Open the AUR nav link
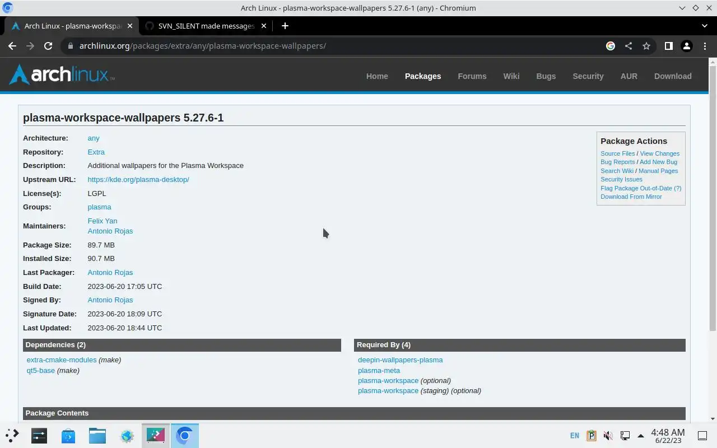717x448 pixels. pos(628,76)
